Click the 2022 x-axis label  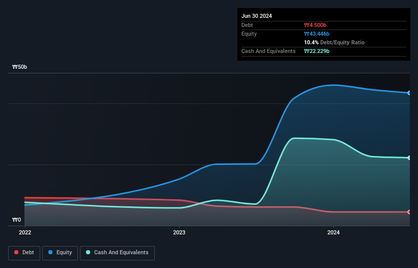point(25,232)
